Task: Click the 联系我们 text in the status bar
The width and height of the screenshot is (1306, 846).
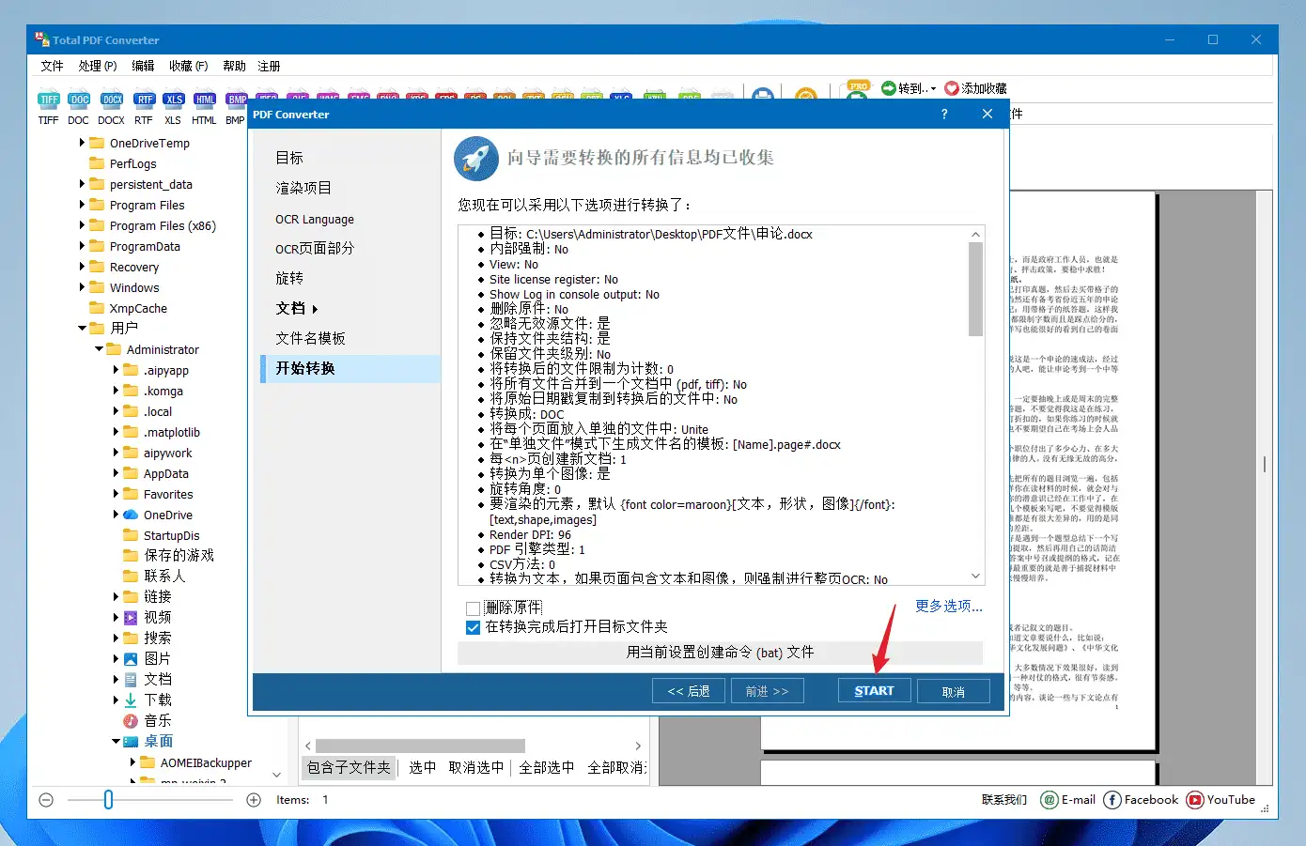Action: [x=1004, y=800]
